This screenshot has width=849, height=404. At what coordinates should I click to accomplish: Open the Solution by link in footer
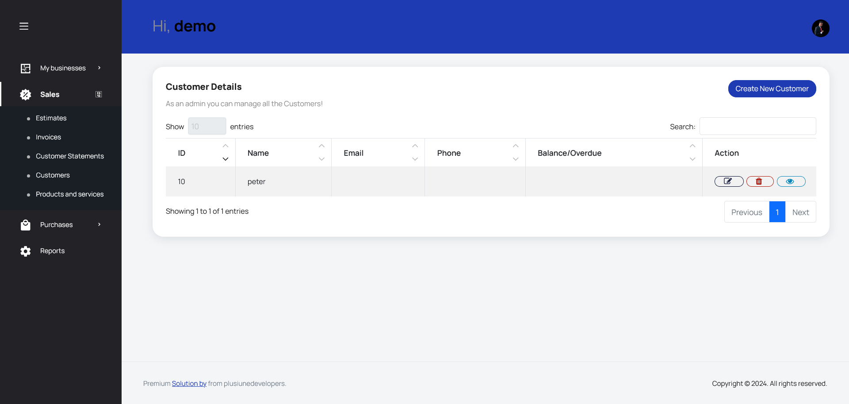pos(189,384)
